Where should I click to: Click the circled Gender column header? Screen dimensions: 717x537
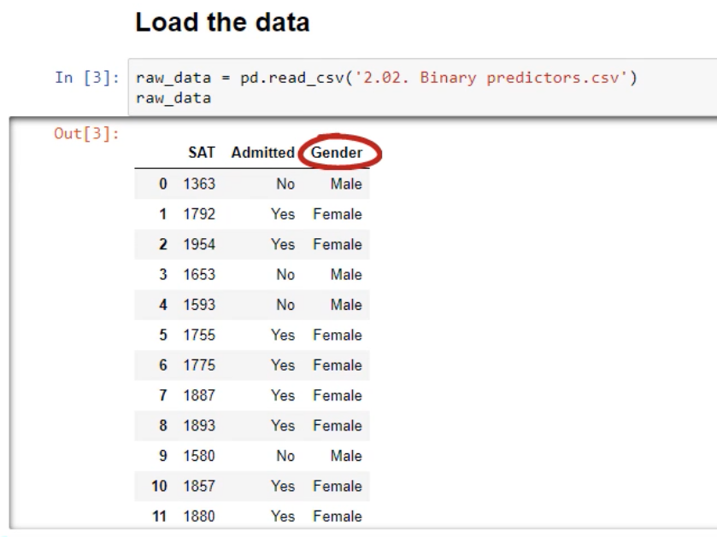click(337, 153)
